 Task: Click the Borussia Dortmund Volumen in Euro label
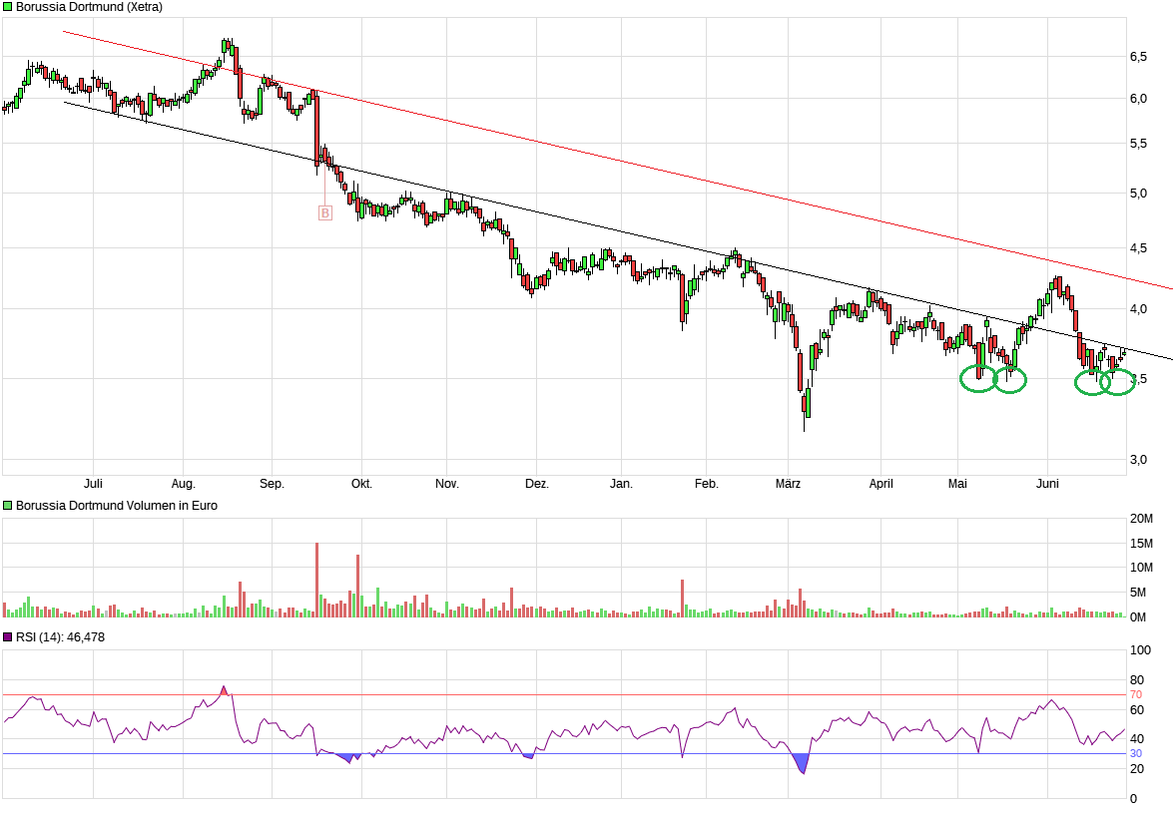click(x=117, y=506)
